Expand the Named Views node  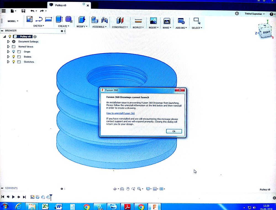(8, 47)
